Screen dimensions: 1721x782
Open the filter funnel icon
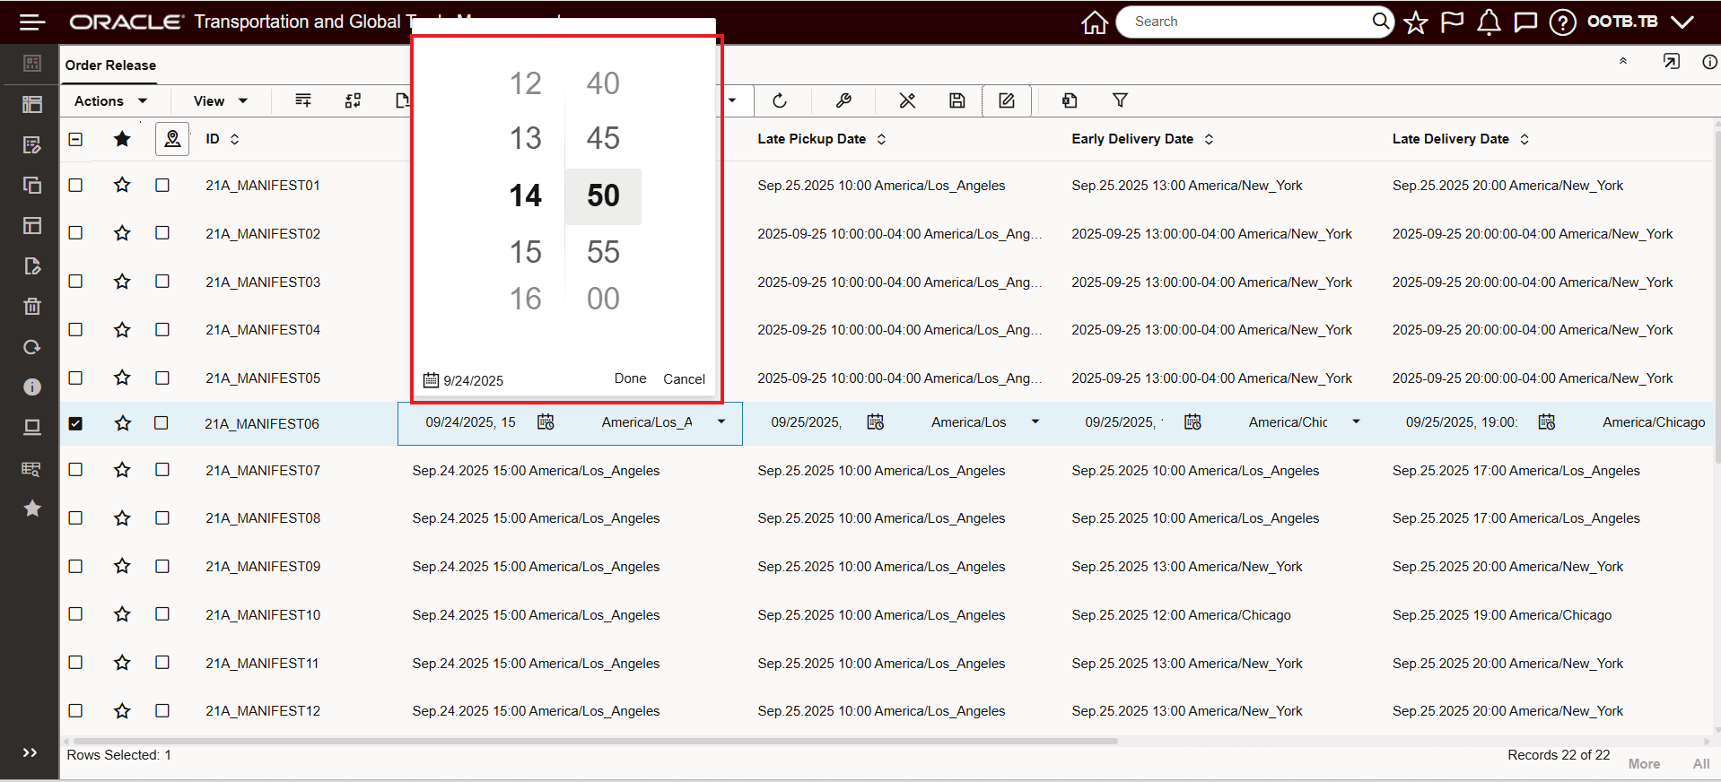1120,100
